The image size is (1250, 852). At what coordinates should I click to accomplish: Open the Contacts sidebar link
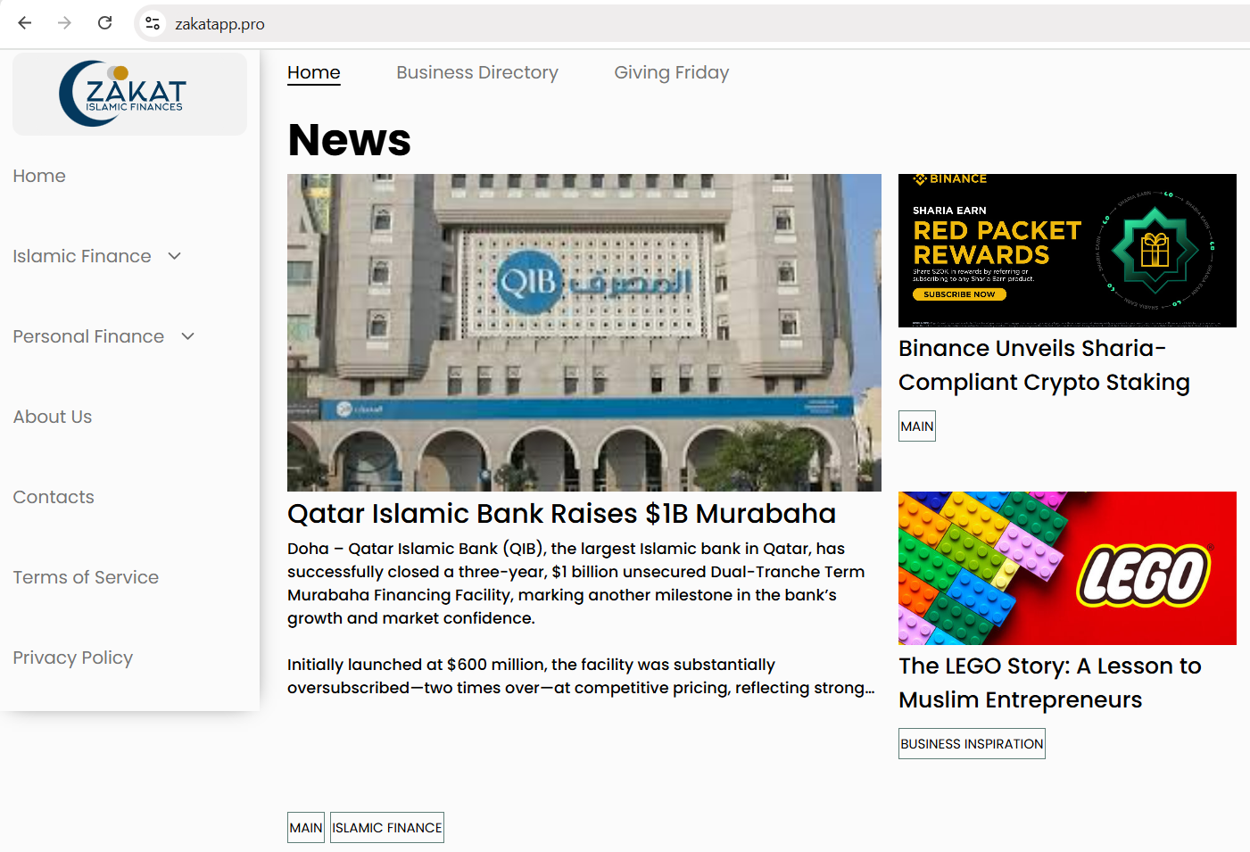(54, 497)
